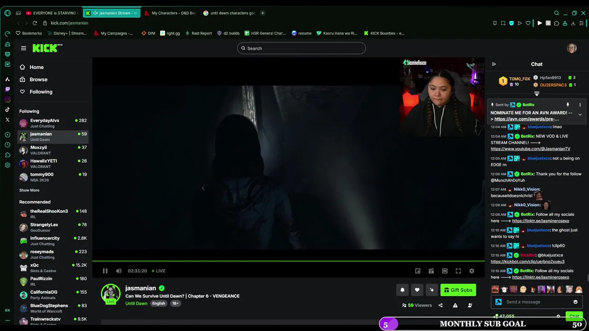
Task: Open the KICK Bounties bookmark
Action: point(384,33)
